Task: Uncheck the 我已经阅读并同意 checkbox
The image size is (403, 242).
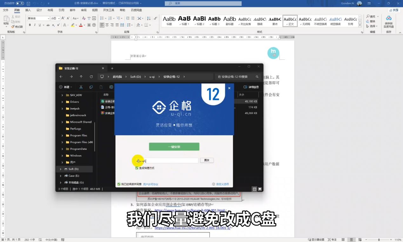Action: (x=119, y=184)
